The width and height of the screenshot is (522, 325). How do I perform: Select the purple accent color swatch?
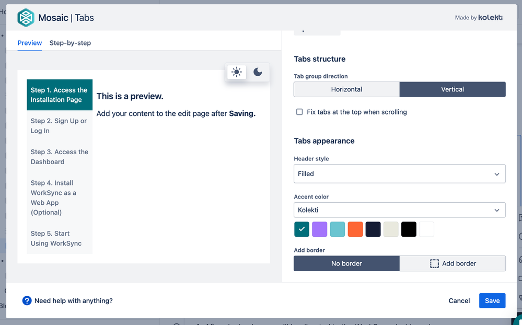coord(319,229)
